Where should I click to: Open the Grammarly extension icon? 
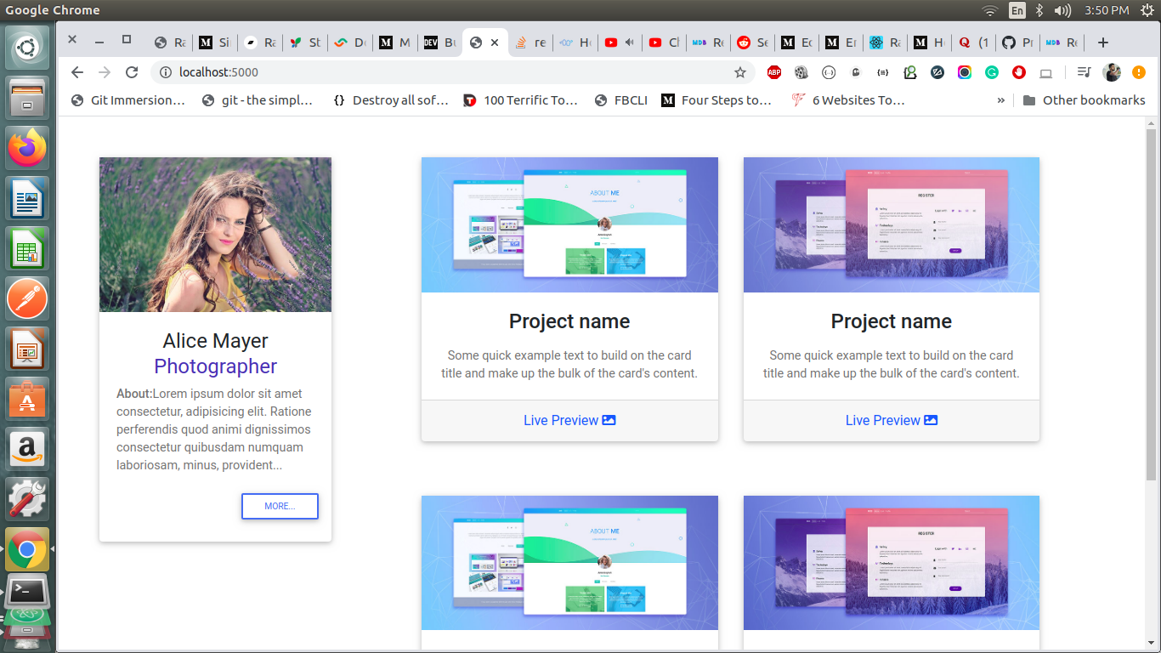[x=992, y=72]
